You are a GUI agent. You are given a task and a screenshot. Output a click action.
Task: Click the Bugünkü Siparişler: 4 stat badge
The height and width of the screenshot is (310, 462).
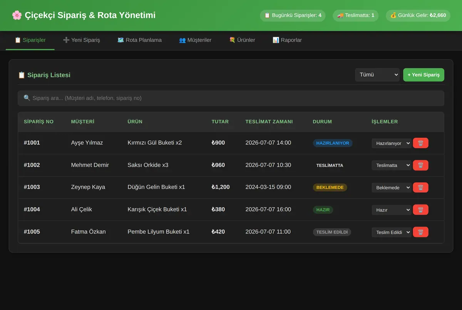tap(293, 15)
